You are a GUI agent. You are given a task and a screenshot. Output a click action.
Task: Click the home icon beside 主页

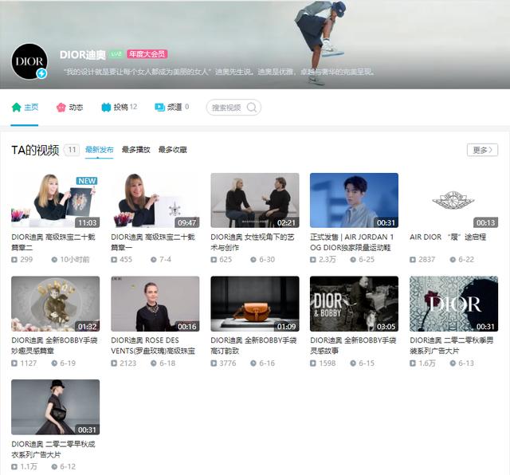click(x=16, y=107)
